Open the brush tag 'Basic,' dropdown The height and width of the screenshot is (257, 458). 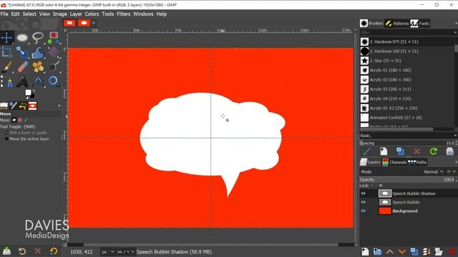409,136
